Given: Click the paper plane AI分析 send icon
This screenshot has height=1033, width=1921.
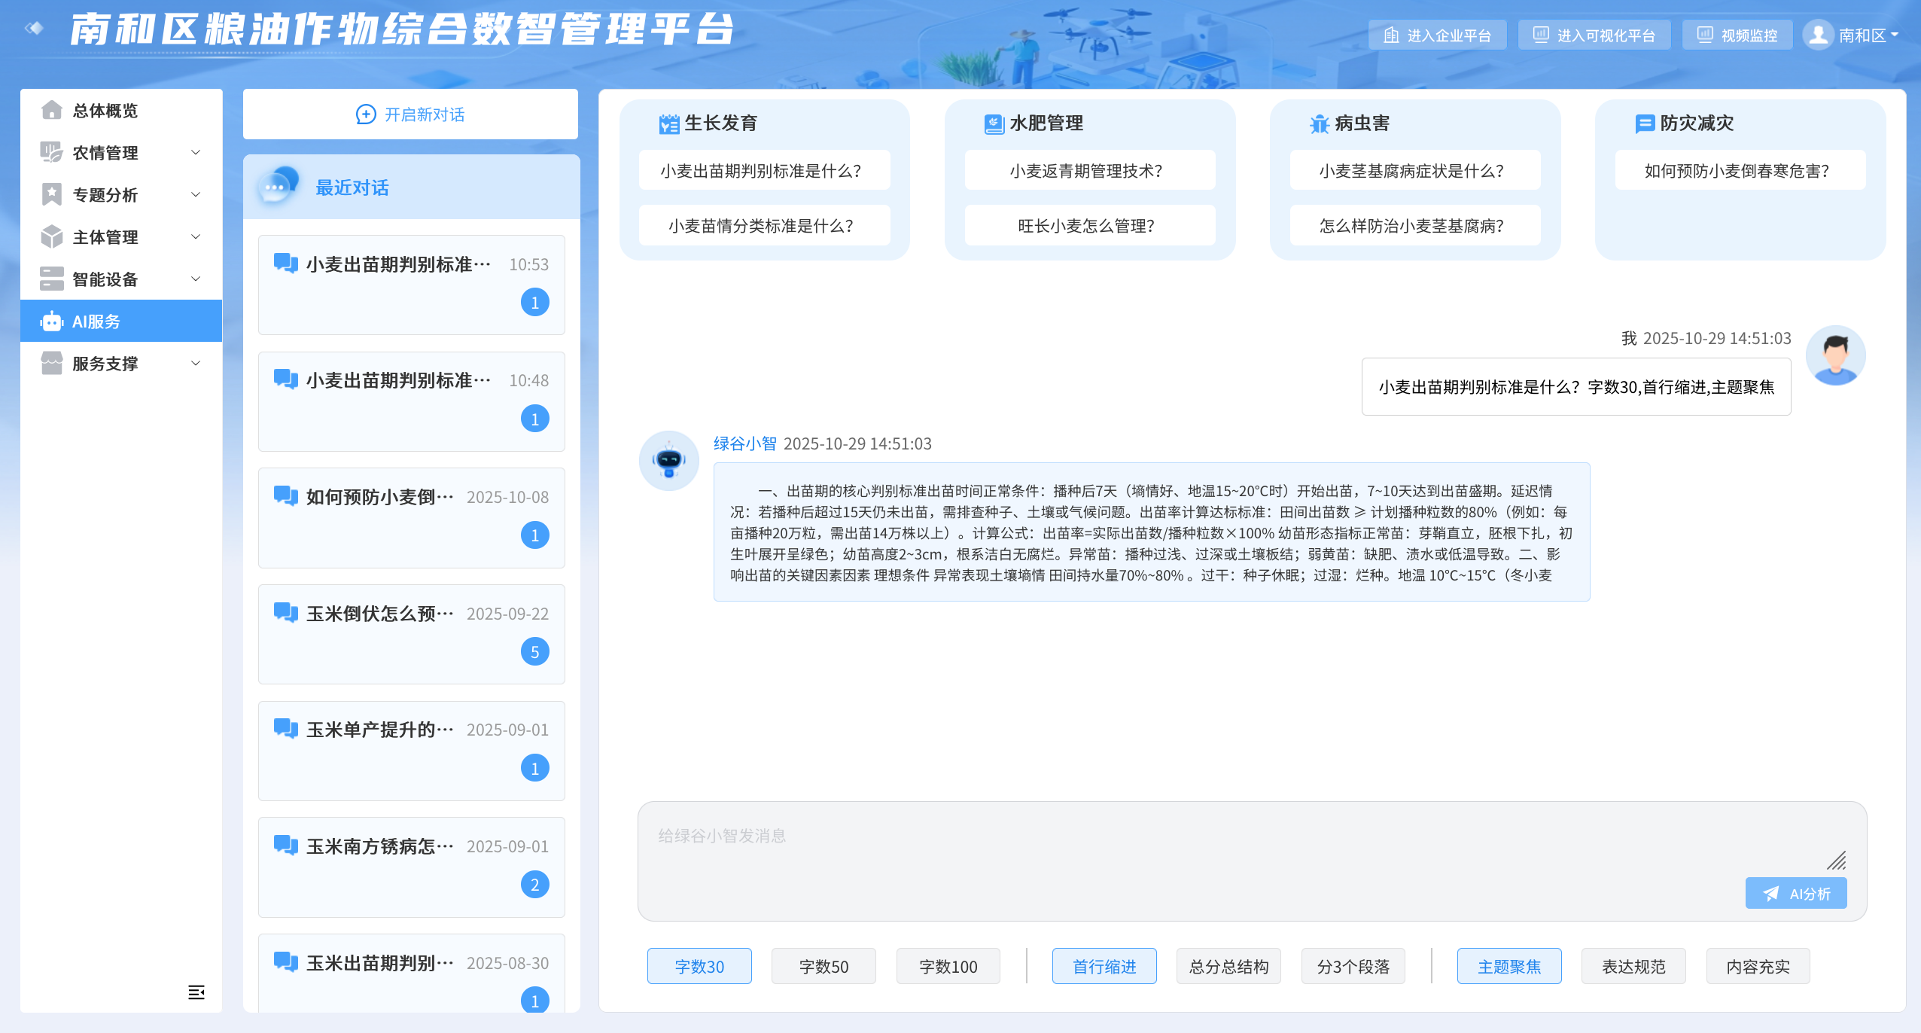Looking at the screenshot, I should [x=1771, y=894].
